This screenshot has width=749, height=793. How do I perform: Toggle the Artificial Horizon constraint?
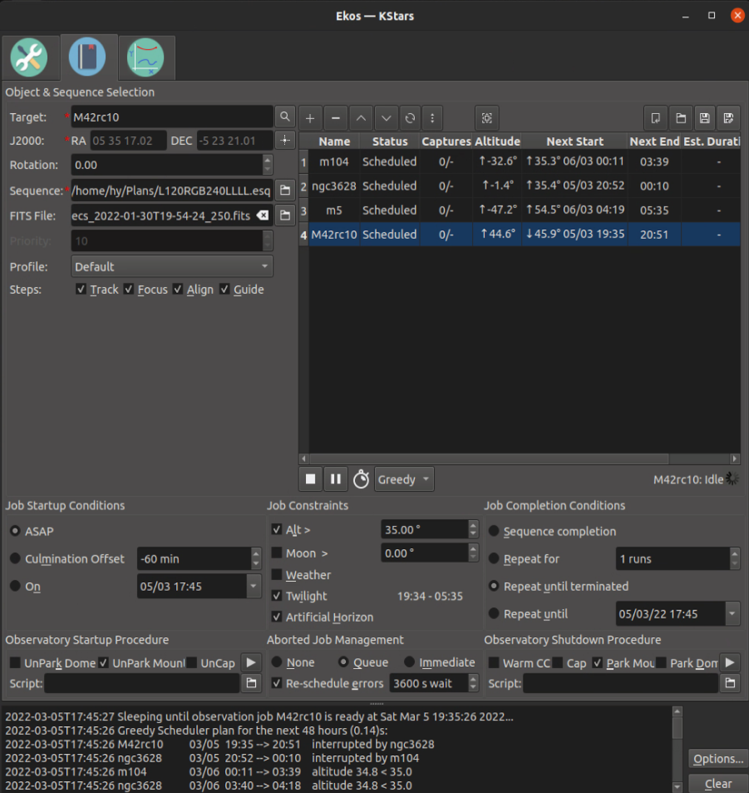[x=277, y=617]
